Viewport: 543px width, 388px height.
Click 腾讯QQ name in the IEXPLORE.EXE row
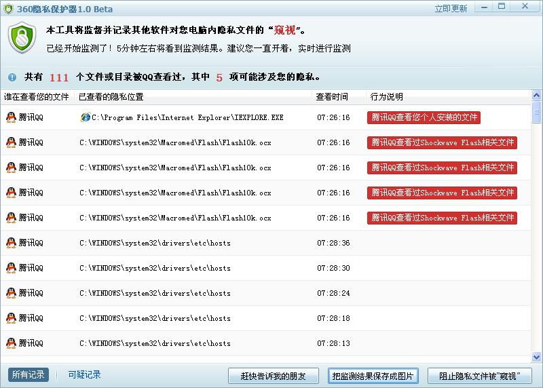31,117
